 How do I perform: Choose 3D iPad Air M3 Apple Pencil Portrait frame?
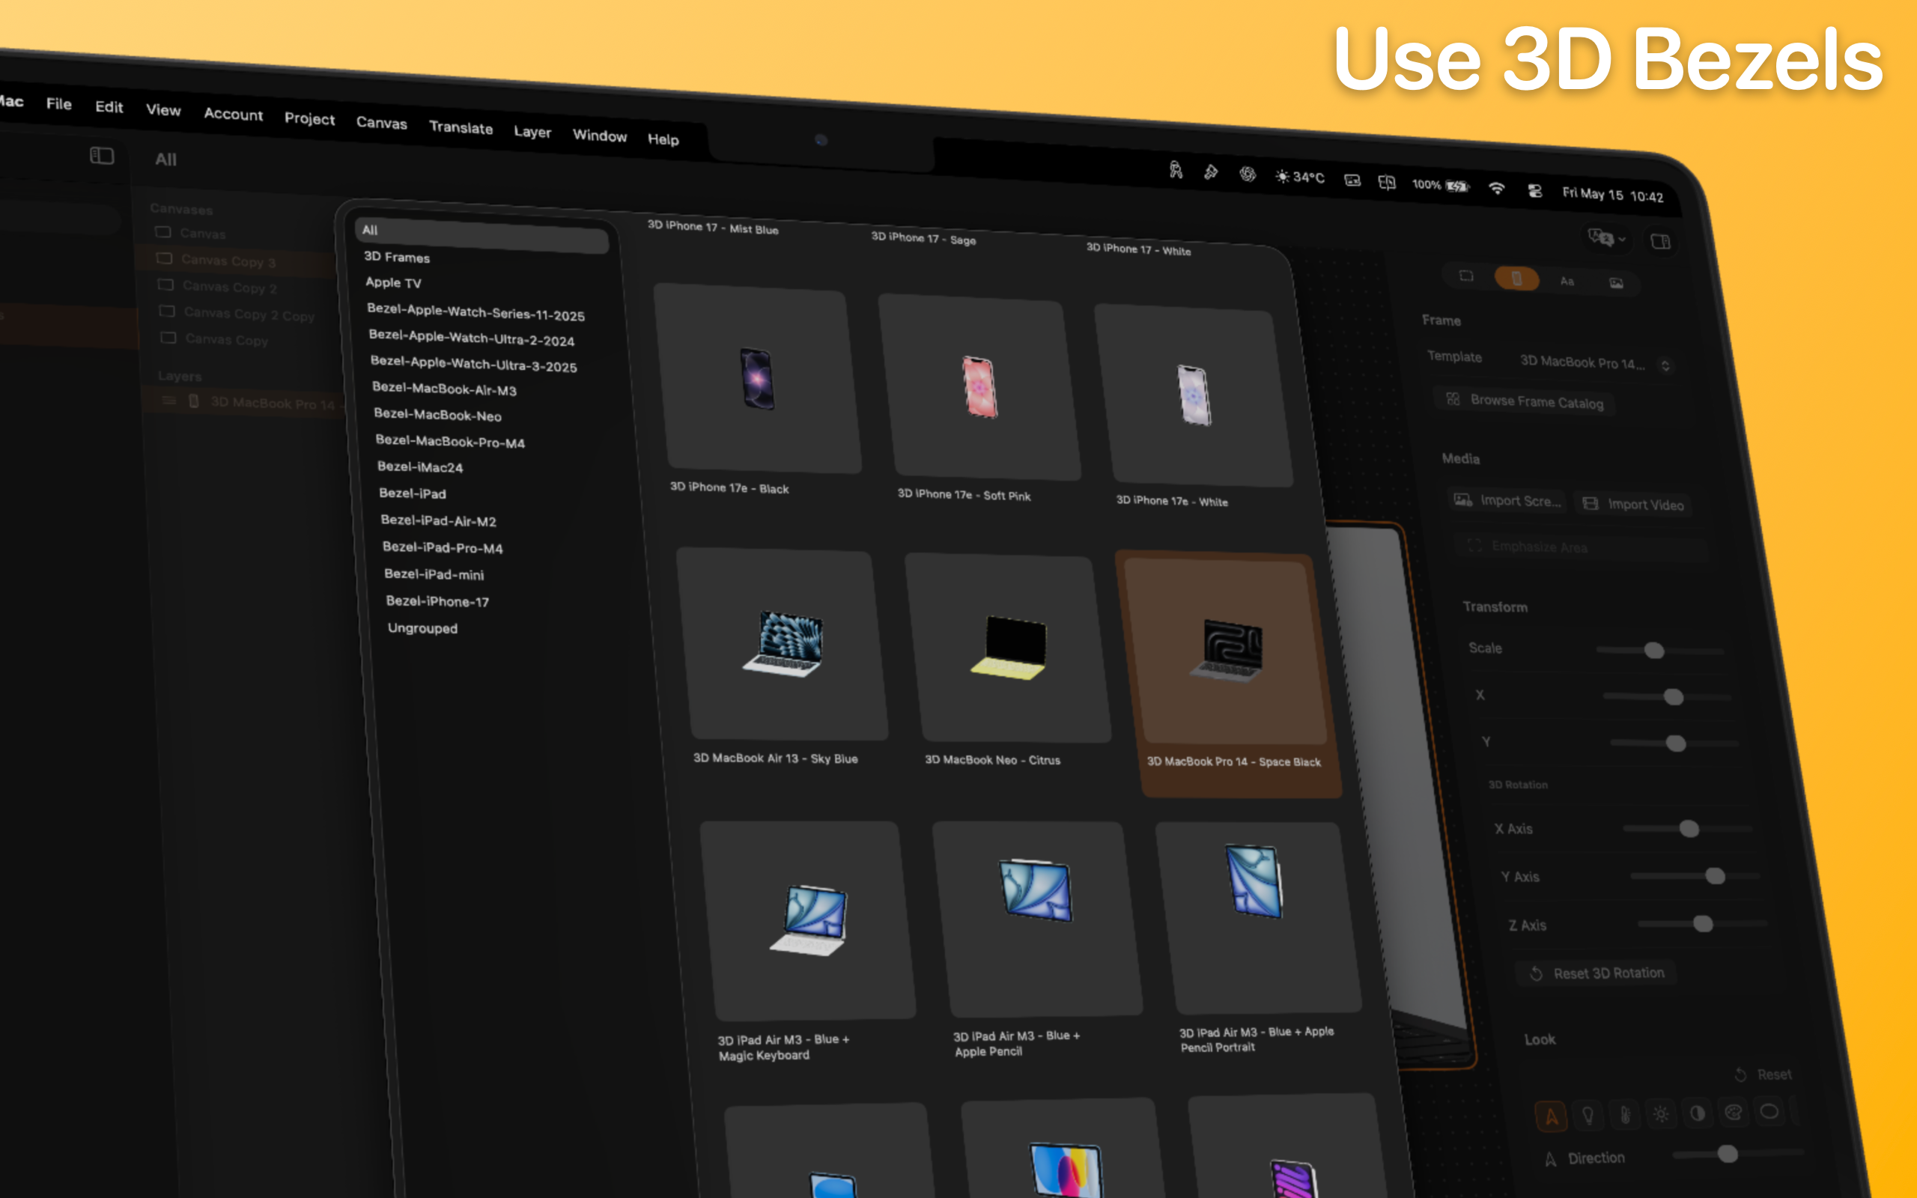tap(1258, 917)
